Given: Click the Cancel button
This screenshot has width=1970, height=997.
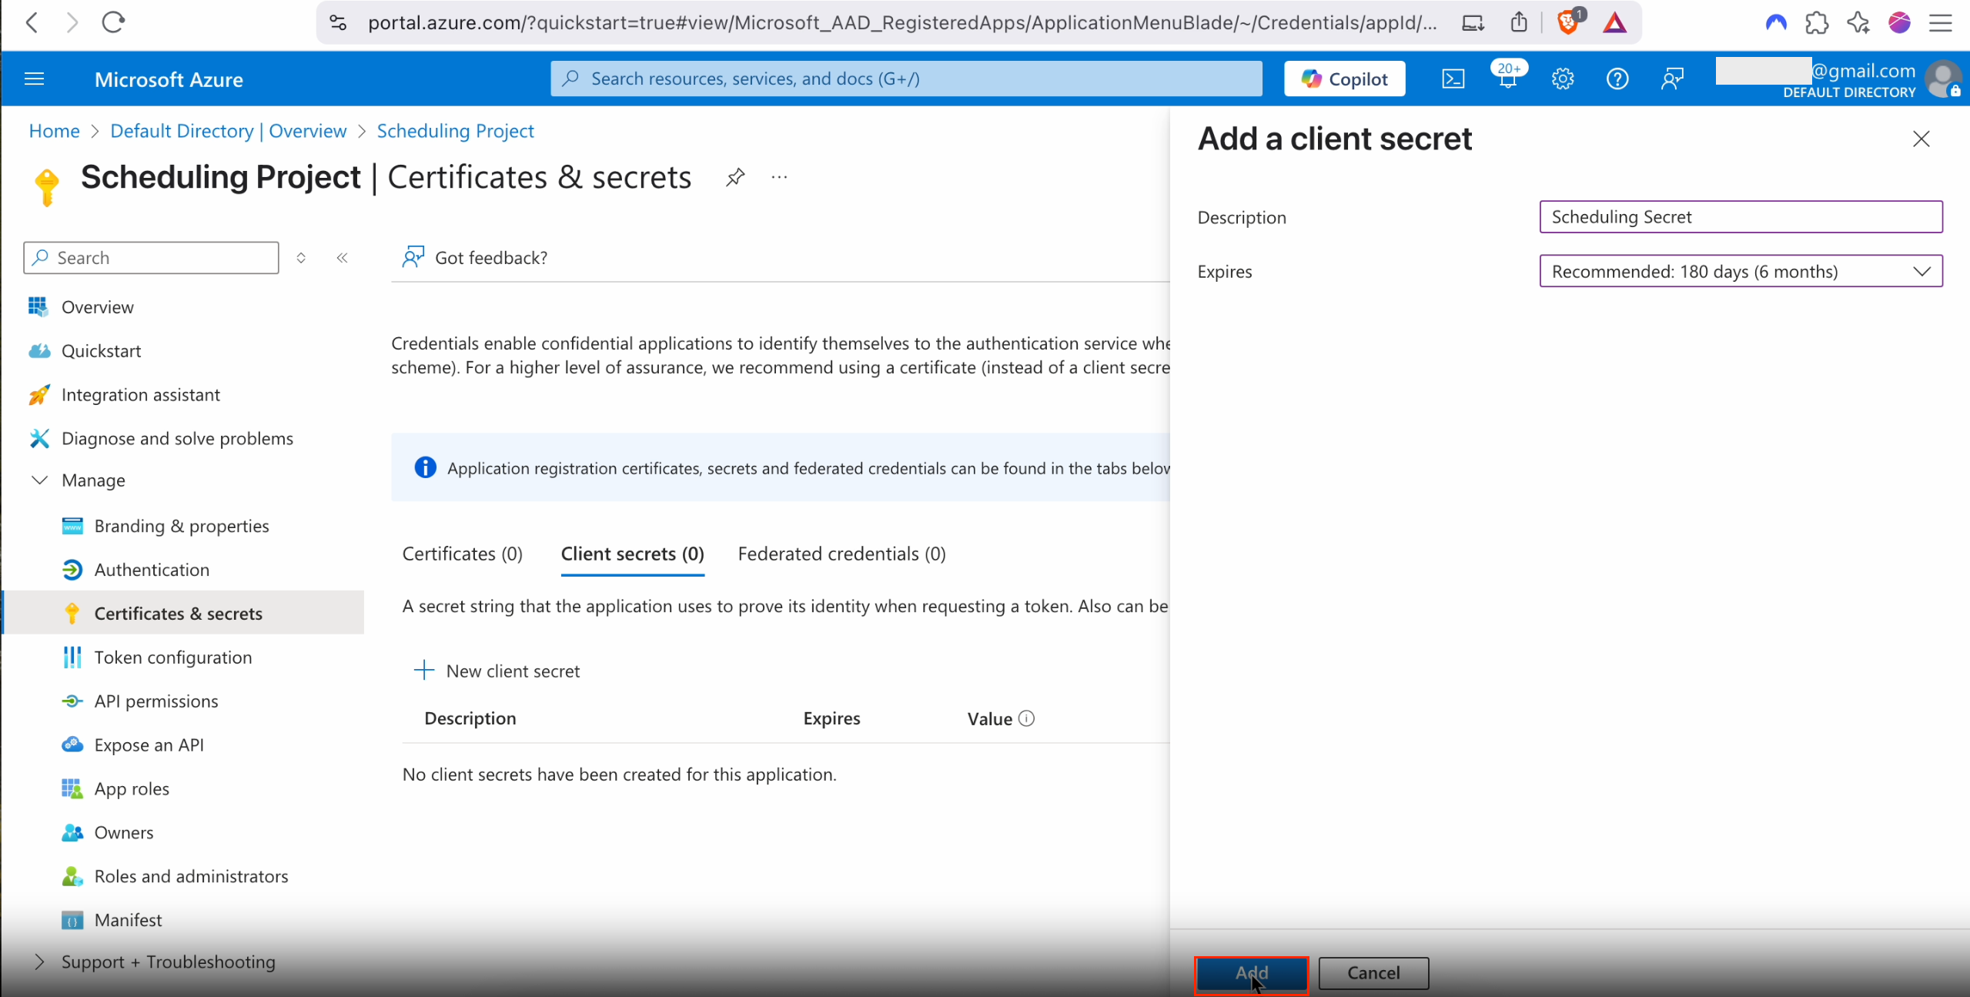Looking at the screenshot, I should tap(1373, 973).
